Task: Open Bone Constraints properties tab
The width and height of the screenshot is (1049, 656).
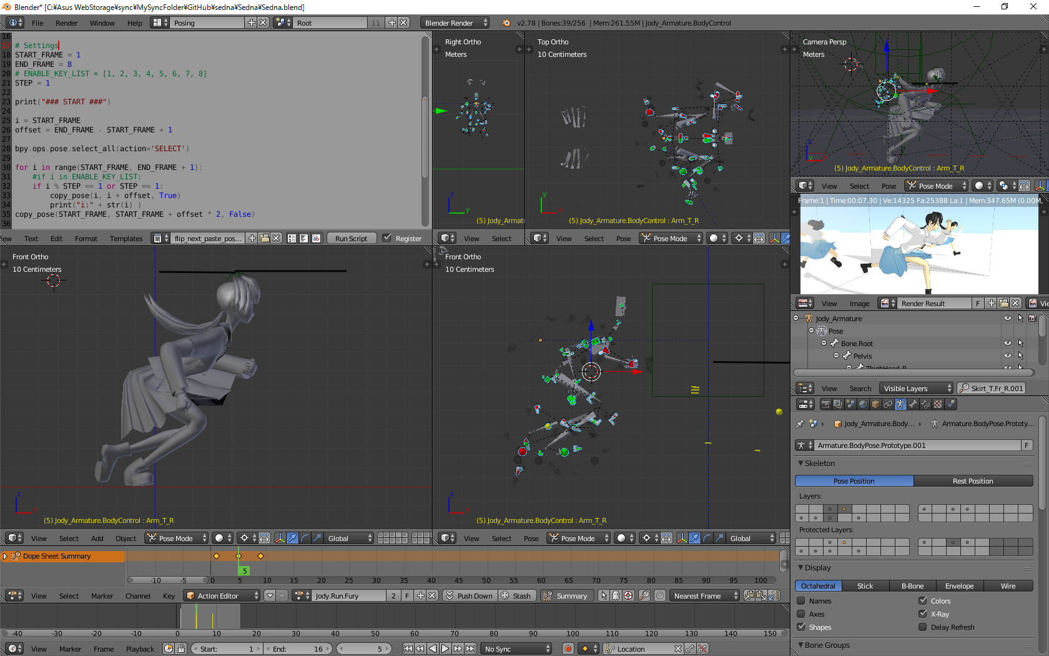Action: 925,404
